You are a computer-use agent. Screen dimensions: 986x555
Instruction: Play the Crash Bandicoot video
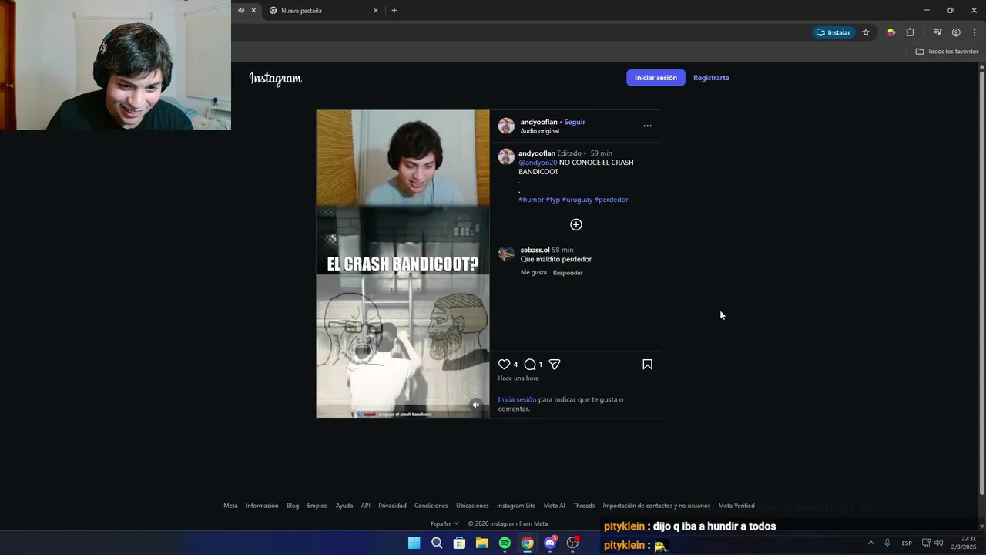(x=402, y=264)
